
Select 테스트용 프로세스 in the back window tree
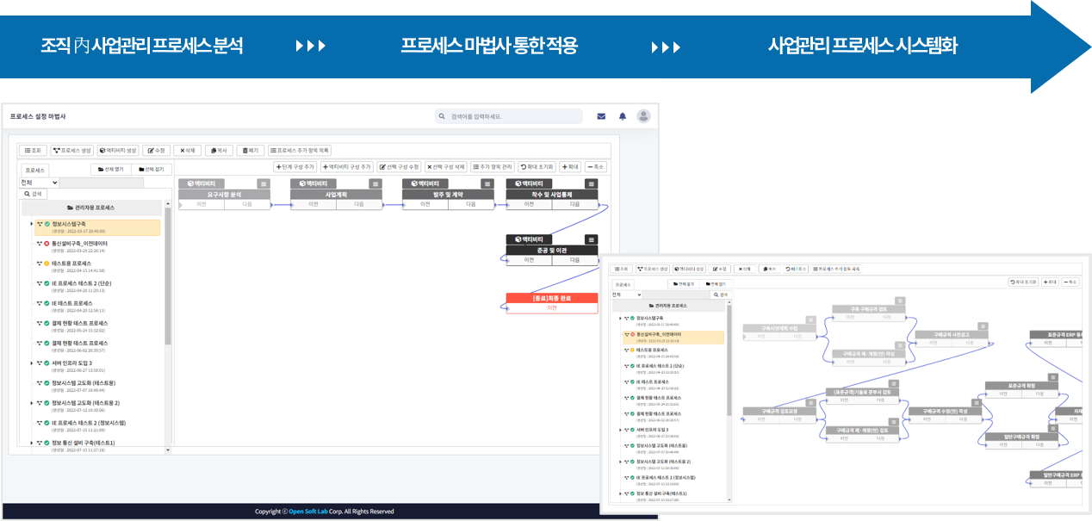pyautogui.click(x=71, y=264)
